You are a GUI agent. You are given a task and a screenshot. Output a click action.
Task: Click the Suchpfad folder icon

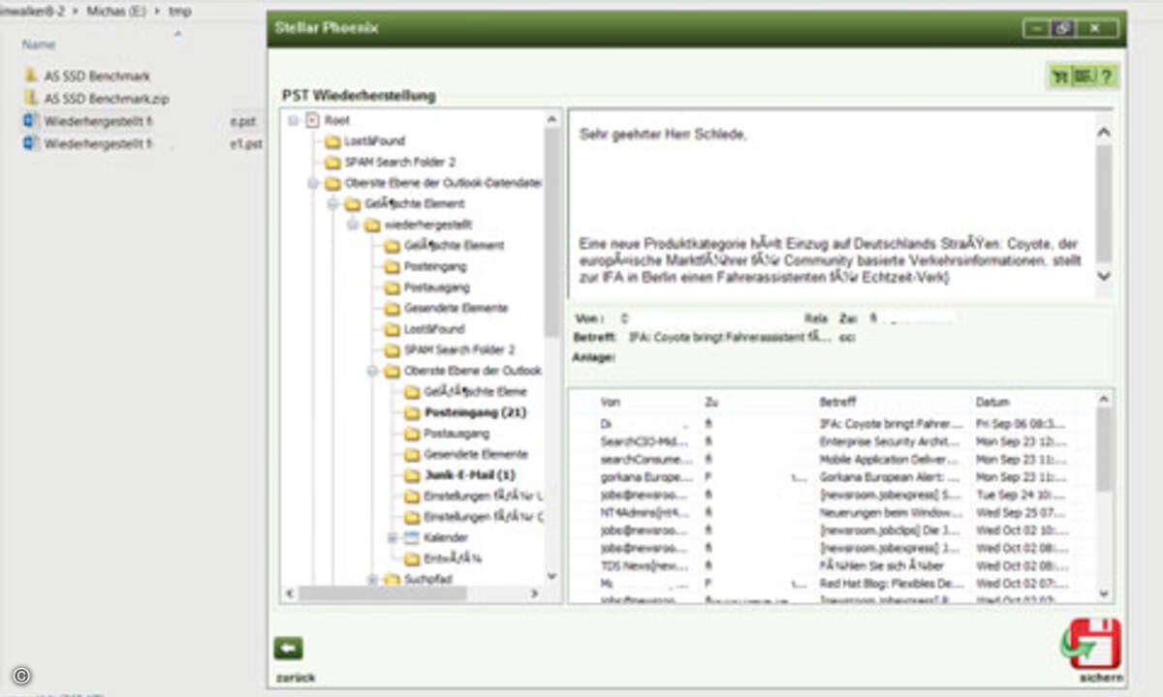click(391, 580)
